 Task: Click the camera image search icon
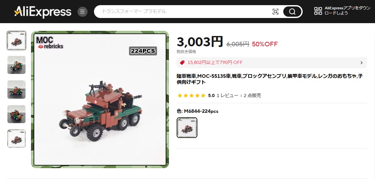276,12
